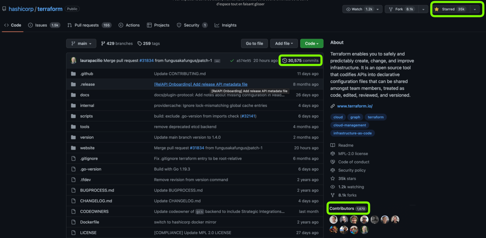Screen dimensions: 486x238
Task: Click the green commit status checkmark
Action: (232, 61)
